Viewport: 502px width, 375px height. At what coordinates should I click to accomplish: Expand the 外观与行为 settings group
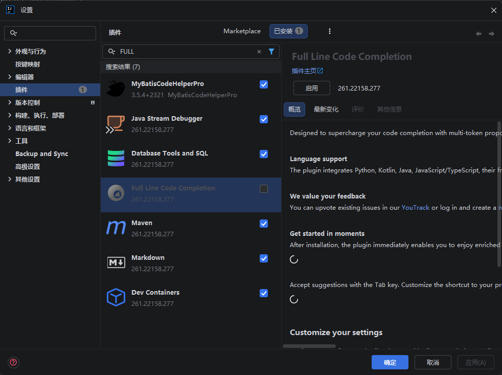tap(10, 51)
